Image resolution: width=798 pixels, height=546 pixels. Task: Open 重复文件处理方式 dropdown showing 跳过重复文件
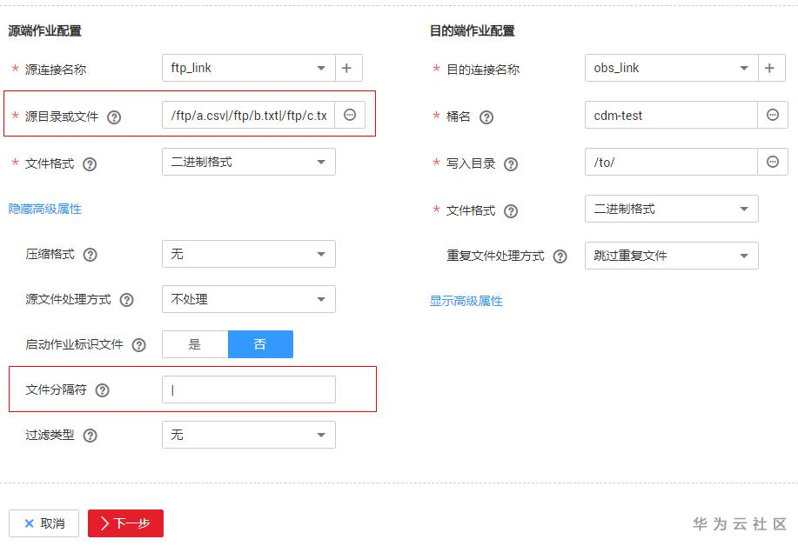(x=672, y=256)
